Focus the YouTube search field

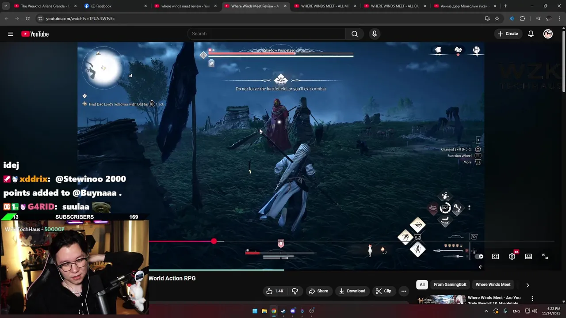pyautogui.click(x=267, y=34)
